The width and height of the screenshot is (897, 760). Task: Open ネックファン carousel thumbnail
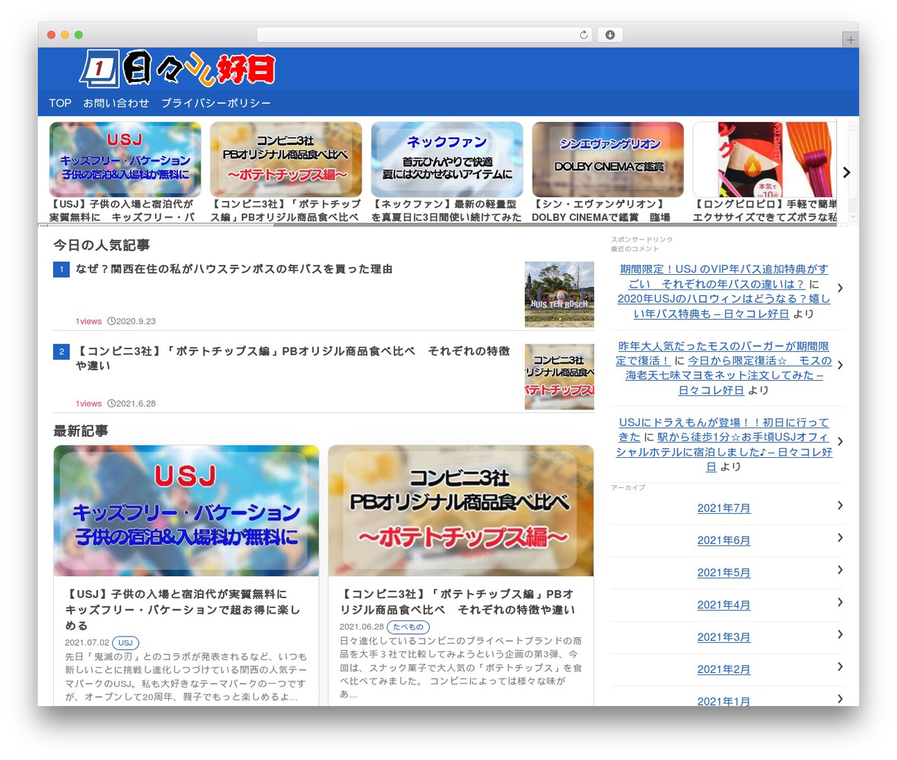tap(447, 160)
